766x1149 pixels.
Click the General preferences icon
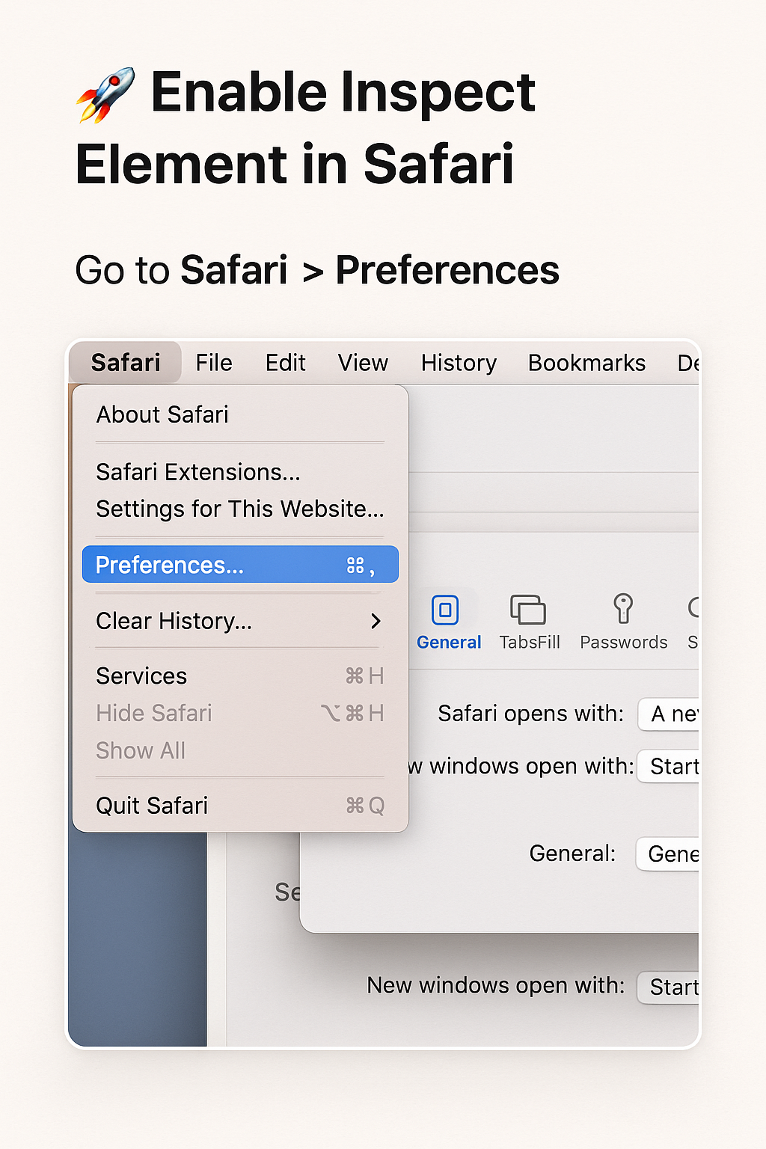coord(445,610)
